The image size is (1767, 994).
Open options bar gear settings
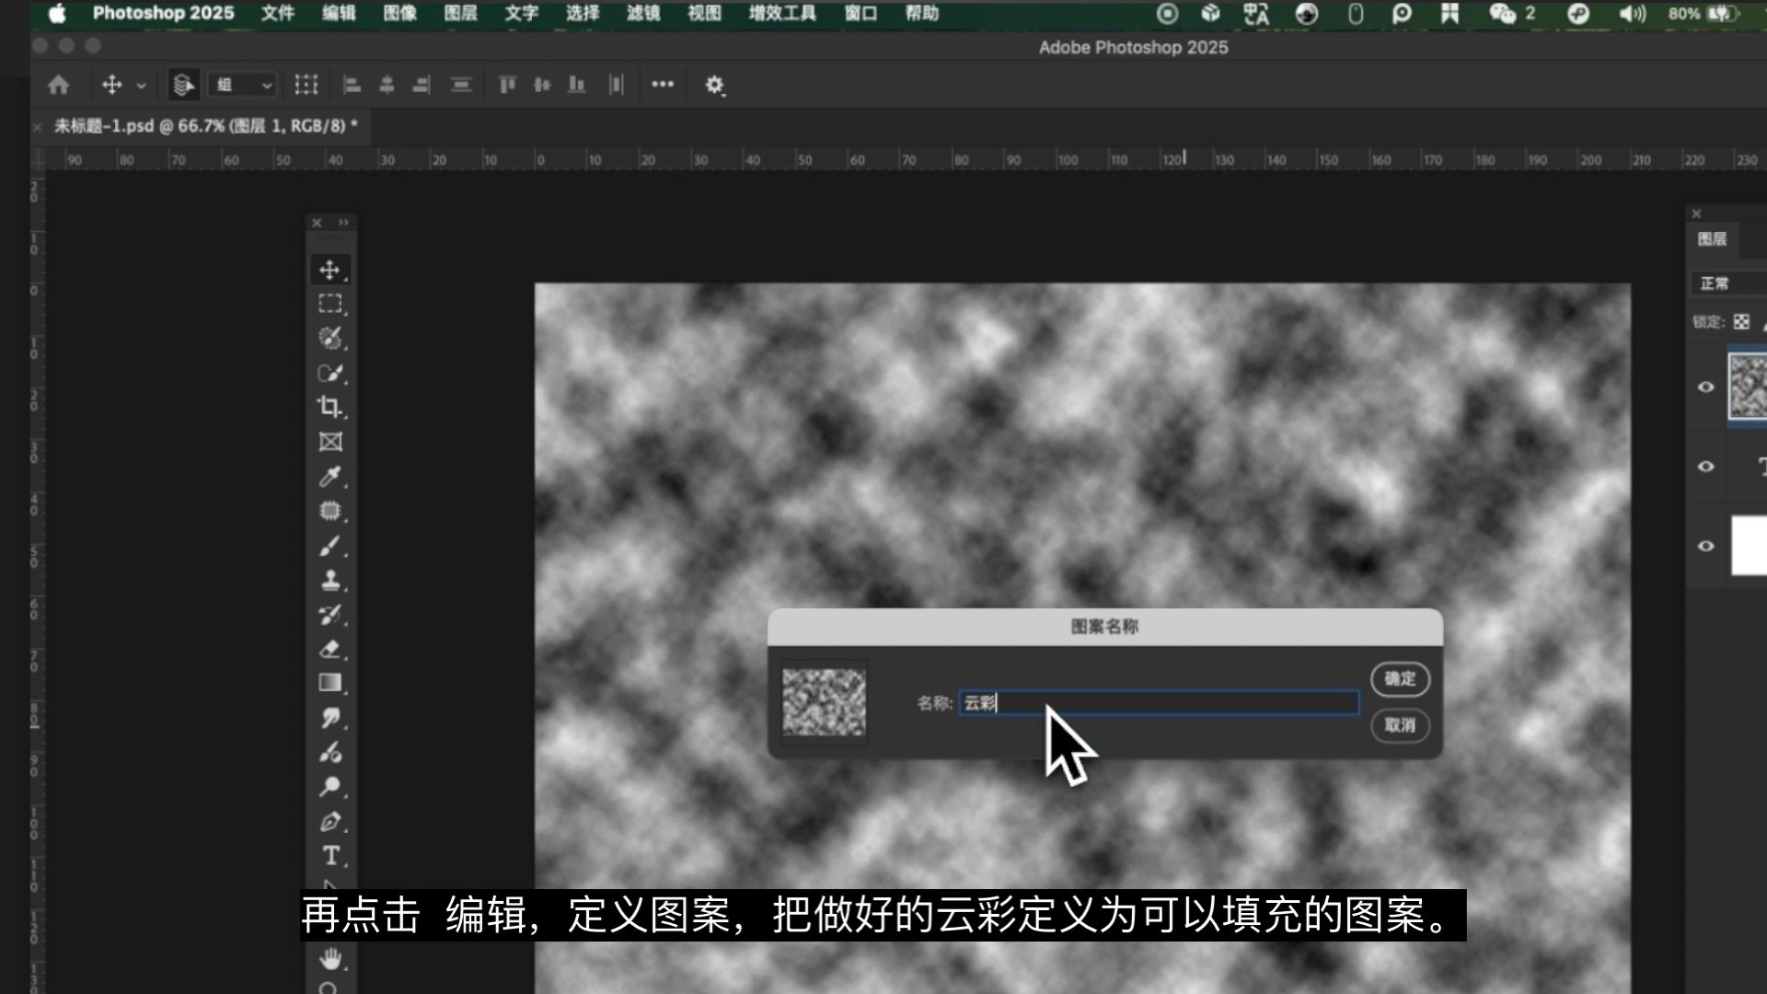pyautogui.click(x=714, y=85)
